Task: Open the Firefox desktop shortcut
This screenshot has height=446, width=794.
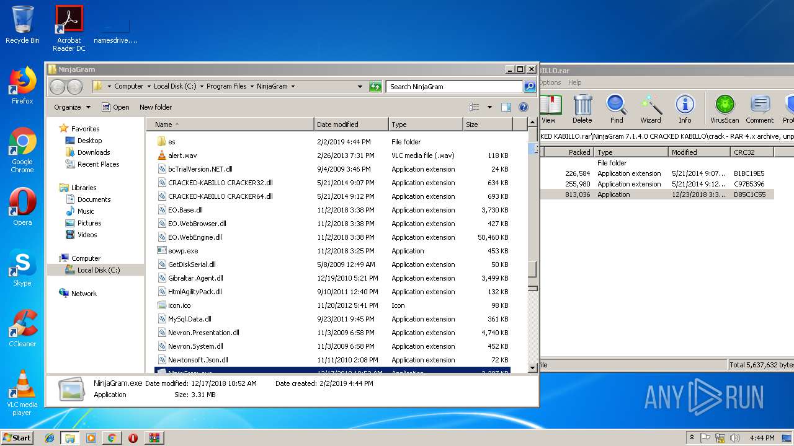Action: (x=22, y=85)
